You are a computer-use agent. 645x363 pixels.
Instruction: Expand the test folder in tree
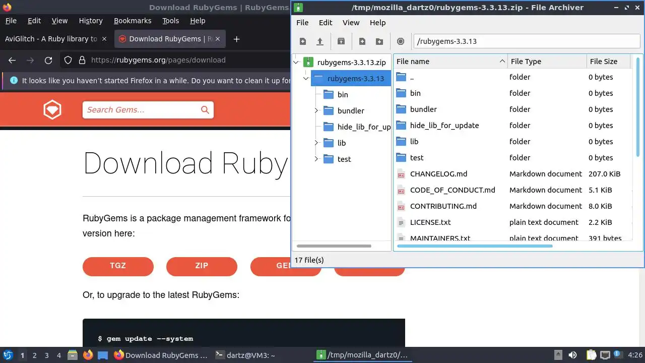316,159
